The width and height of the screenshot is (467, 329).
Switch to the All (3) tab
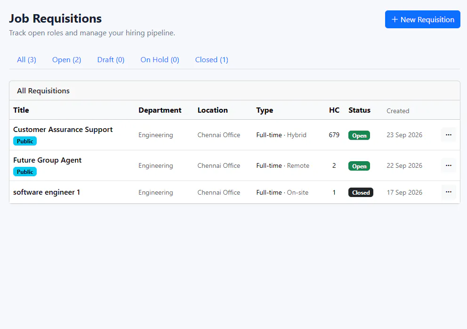[x=26, y=60]
